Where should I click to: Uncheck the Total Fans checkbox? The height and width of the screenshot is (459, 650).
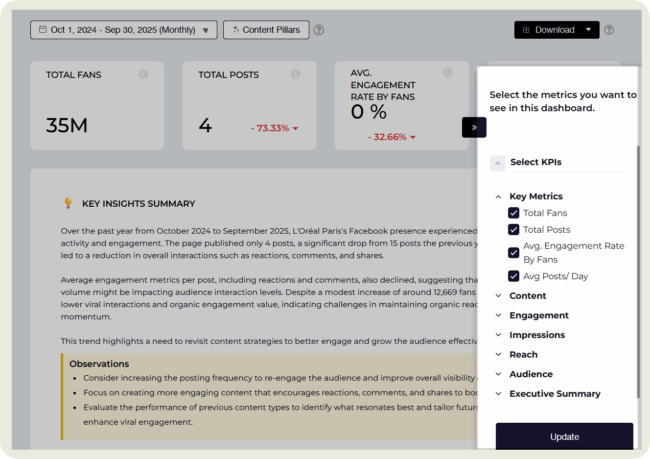pos(513,213)
